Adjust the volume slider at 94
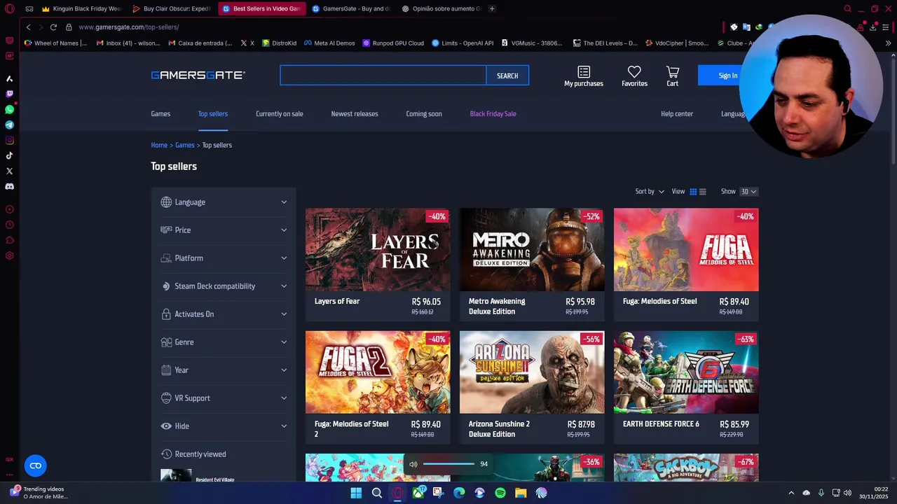 [448, 464]
